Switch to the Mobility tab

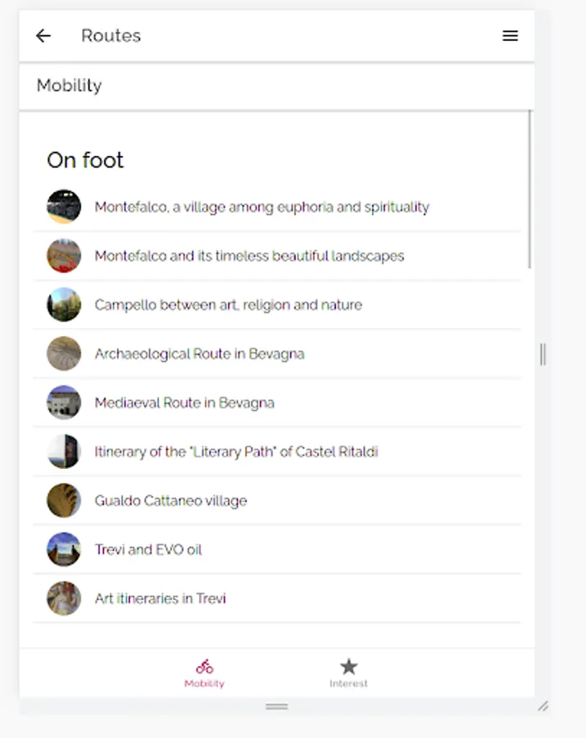pyautogui.click(x=204, y=673)
